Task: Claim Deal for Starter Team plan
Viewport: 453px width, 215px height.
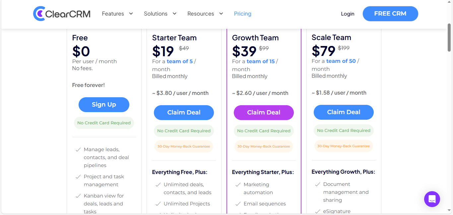Action: click(184, 112)
